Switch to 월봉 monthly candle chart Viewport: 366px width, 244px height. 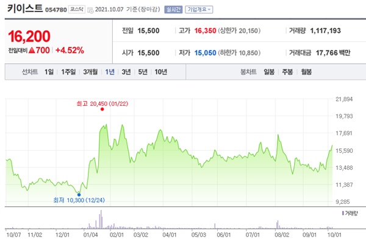pyautogui.click(x=306, y=72)
